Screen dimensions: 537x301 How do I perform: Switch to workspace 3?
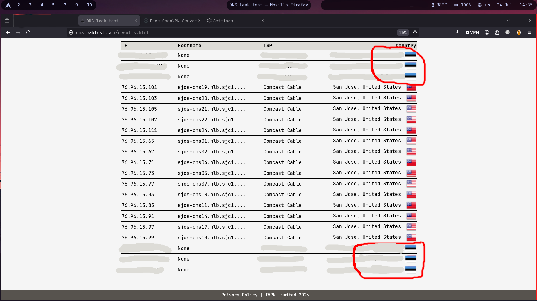point(30,5)
